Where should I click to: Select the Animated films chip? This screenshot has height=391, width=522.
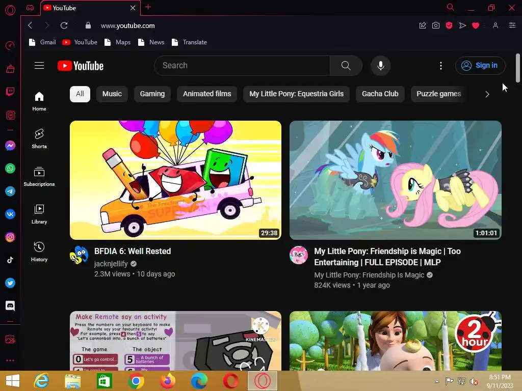(x=207, y=94)
